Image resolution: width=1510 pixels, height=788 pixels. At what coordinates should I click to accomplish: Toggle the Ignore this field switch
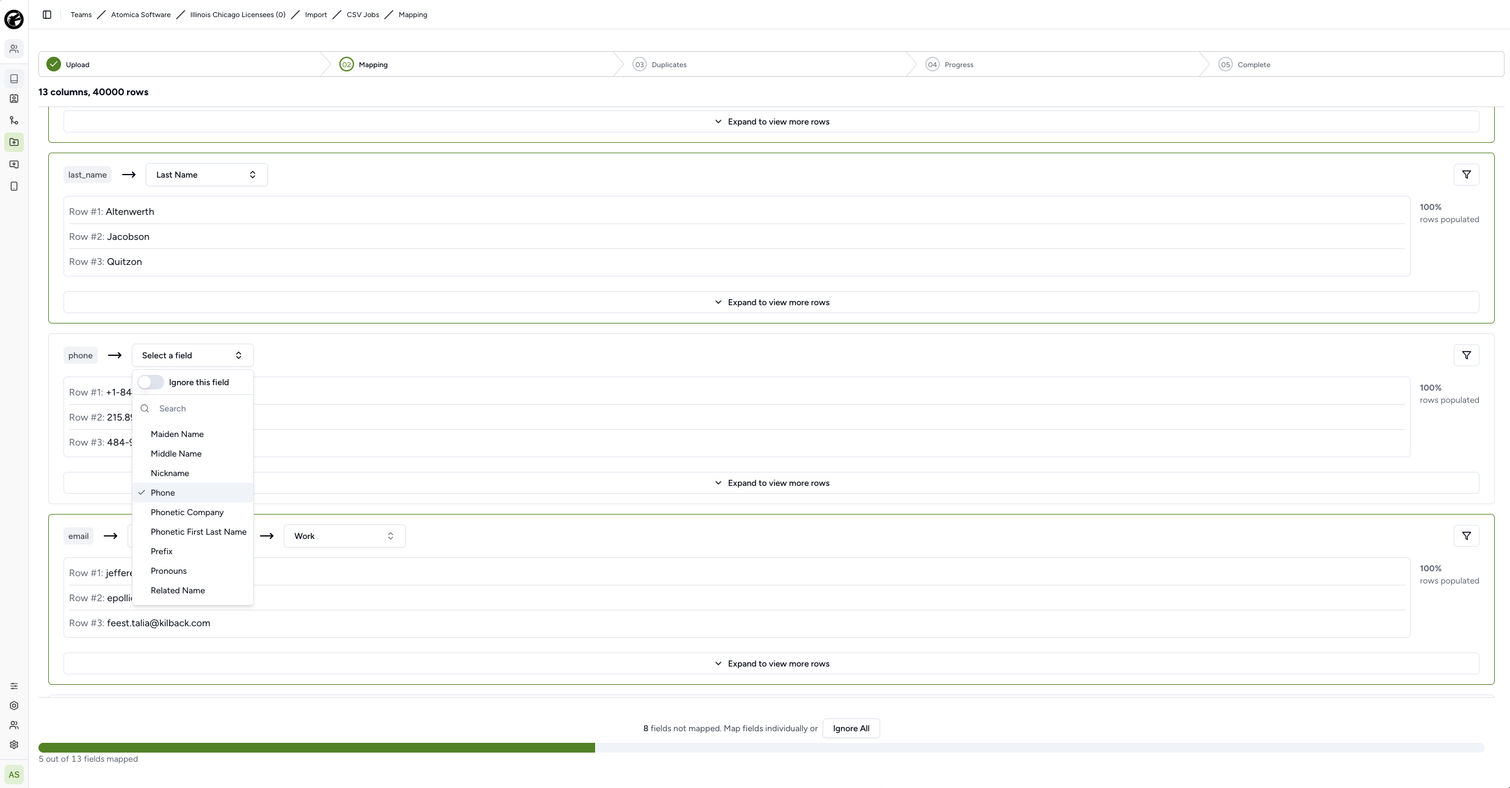click(x=151, y=382)
